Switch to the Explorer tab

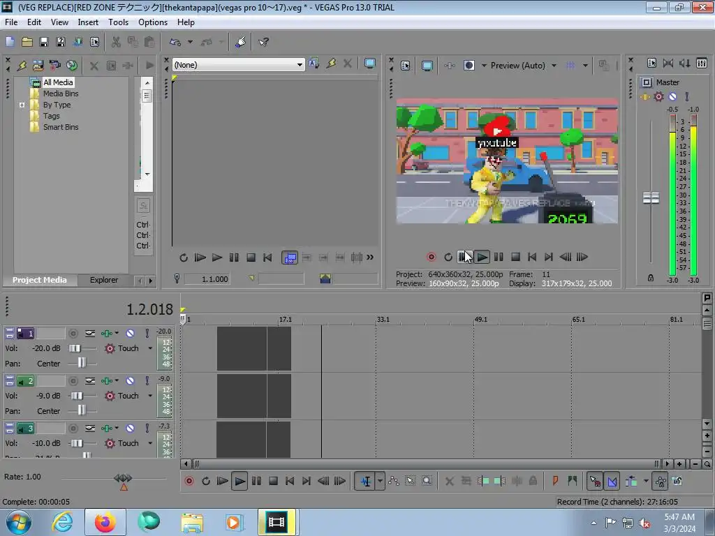(x=104, y=280)
